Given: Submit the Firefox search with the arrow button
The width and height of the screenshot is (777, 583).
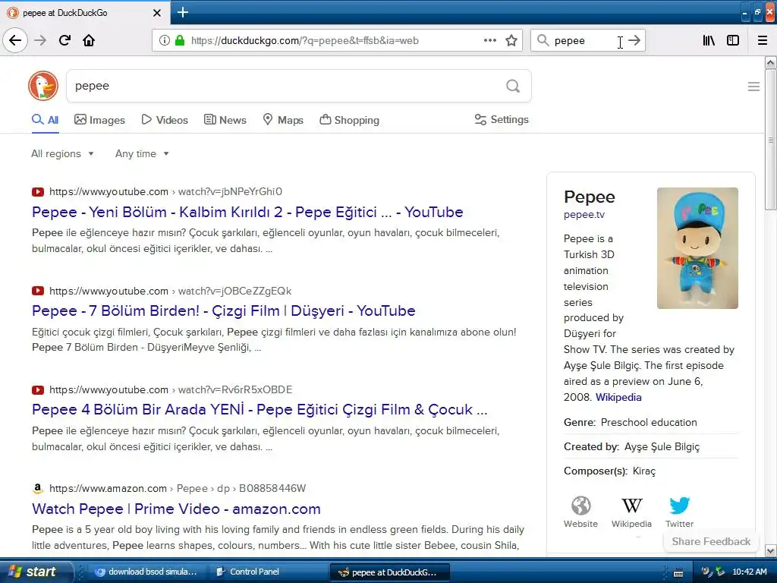Looking at the screenshot, I should click(x=634, y=40).
